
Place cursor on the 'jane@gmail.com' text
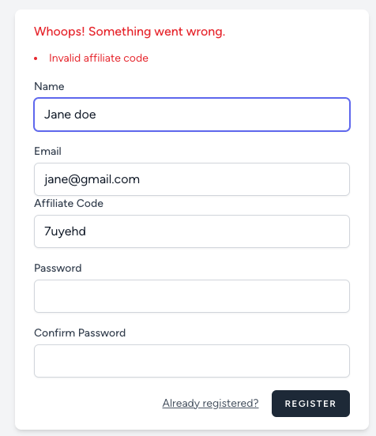point(92,179)
